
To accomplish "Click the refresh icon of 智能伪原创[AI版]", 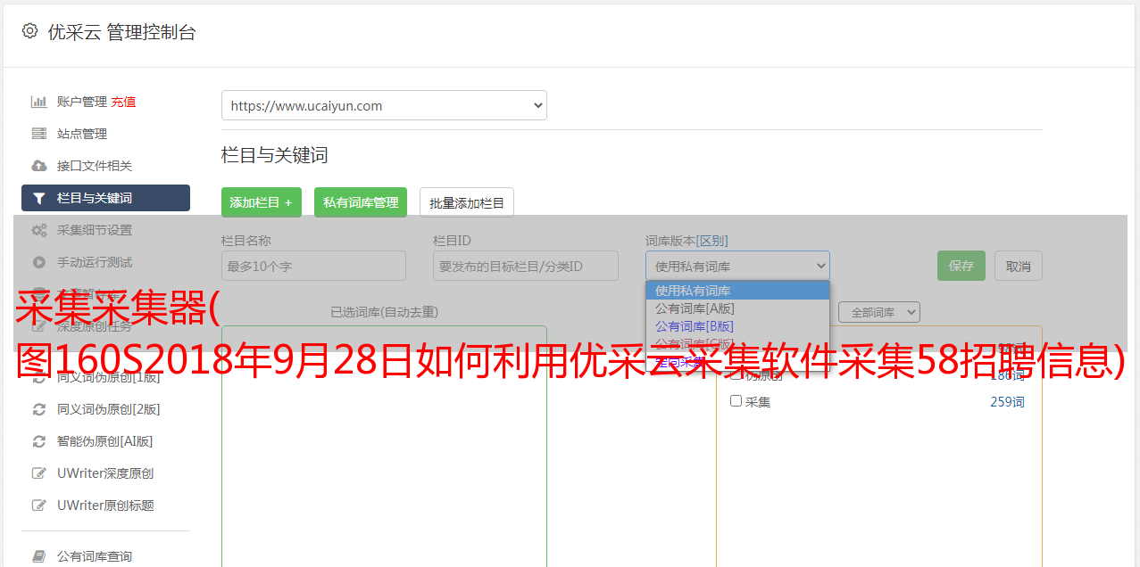I will click(39, 441).
